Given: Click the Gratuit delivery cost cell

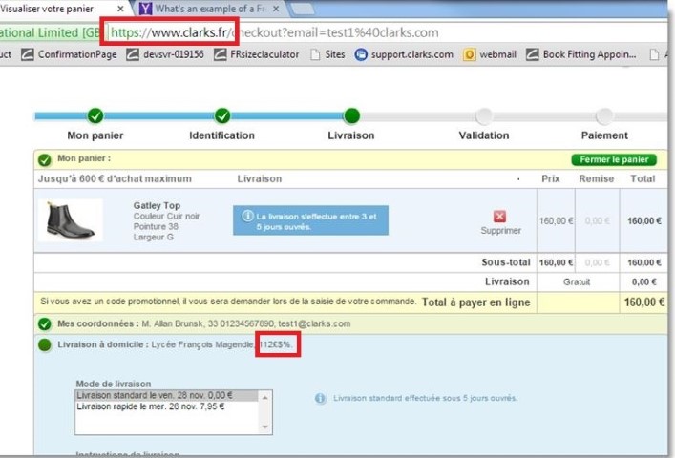Looking at the screenshot, I should 577,282.
